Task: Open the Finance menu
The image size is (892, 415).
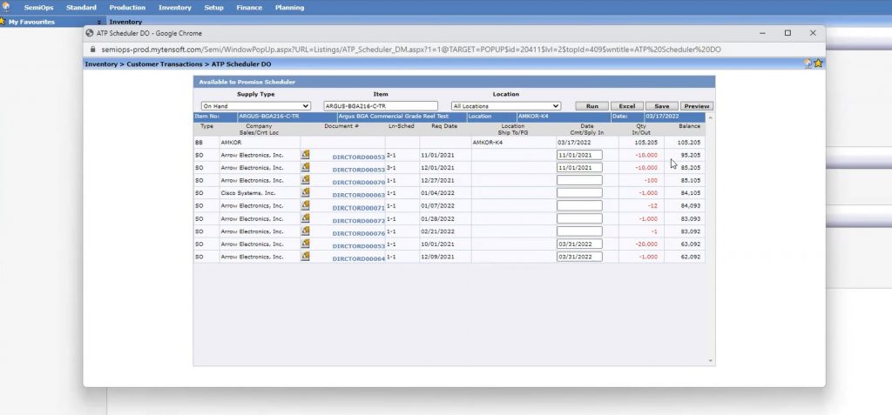Action: [249, 7]
